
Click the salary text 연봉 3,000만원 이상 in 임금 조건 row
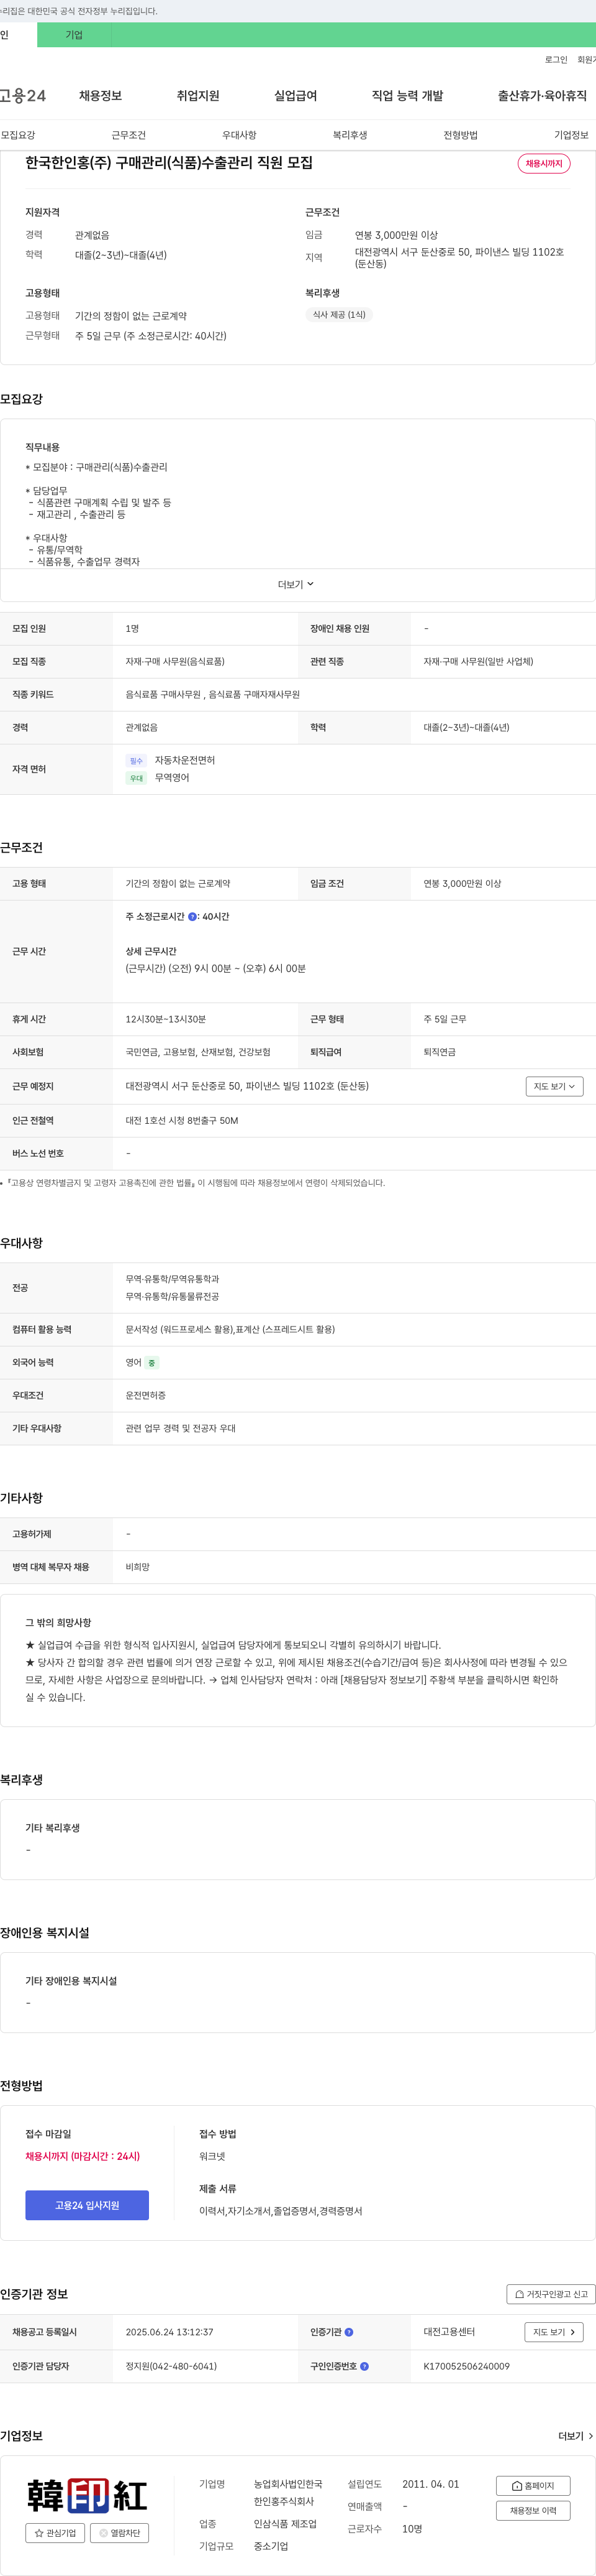click(x=463, y=884)
